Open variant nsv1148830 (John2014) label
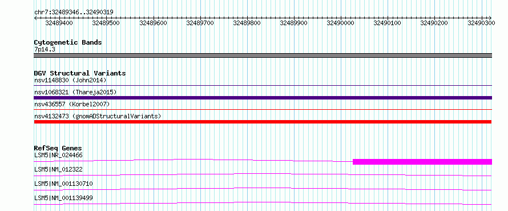Image resolution: width=508 pixels, height=211 pixels. click(70, 80)
